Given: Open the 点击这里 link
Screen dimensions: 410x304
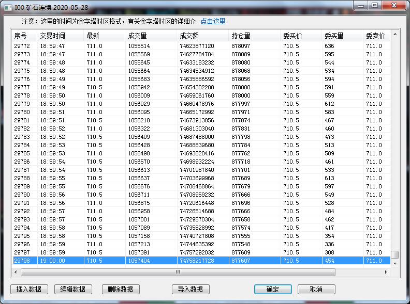Looking at the screenshot, I should click(x=213, y=21).
